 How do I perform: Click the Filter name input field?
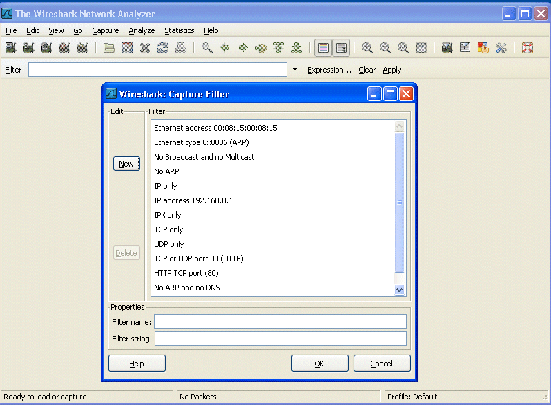(x=280, y=321)
